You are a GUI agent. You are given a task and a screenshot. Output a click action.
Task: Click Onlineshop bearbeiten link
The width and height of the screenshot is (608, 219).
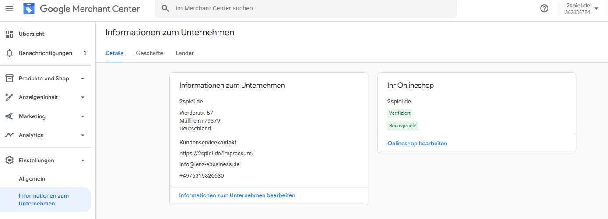417,144
